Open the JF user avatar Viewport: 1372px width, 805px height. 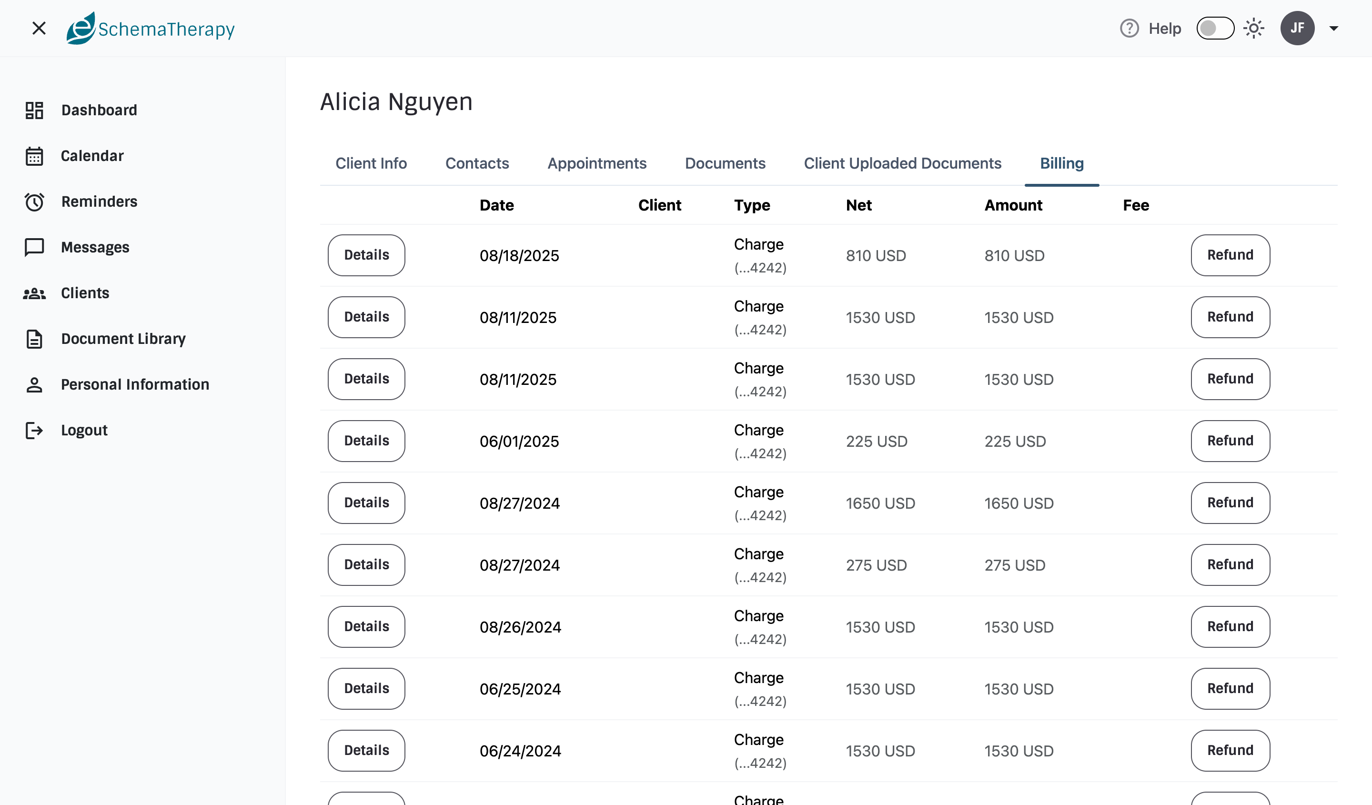(1297, 28)
